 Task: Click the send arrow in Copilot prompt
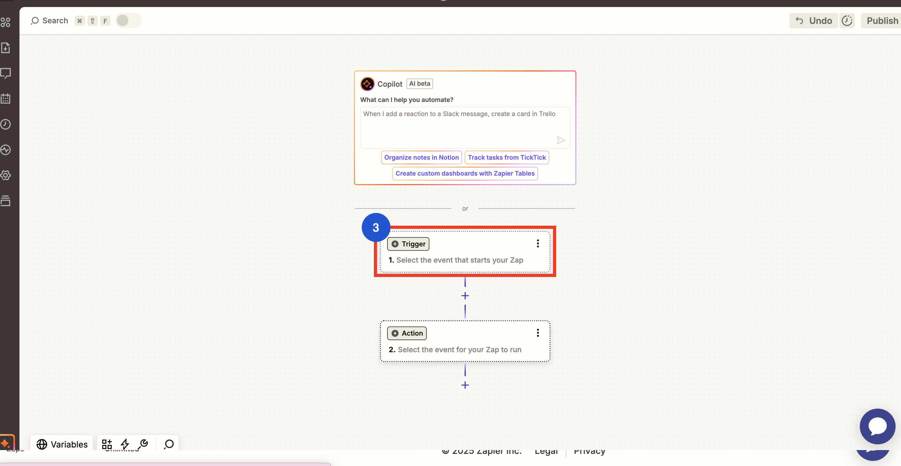[561, 140]
